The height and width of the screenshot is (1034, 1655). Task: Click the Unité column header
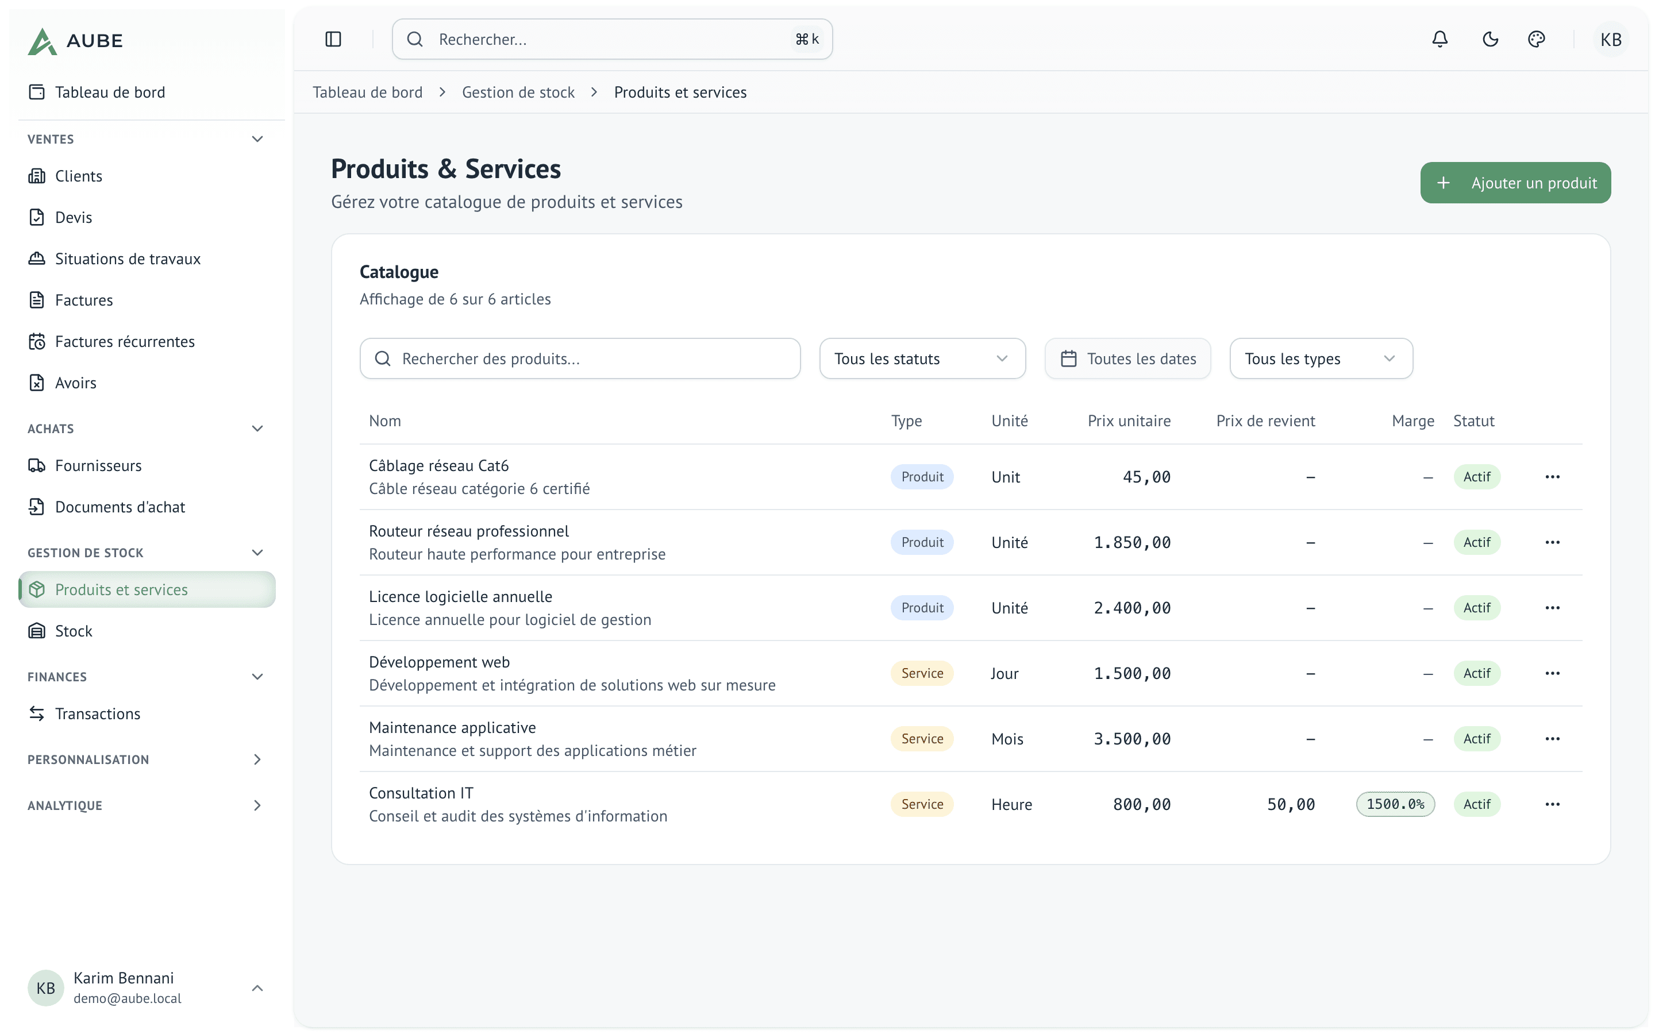tap(1010, 420)
